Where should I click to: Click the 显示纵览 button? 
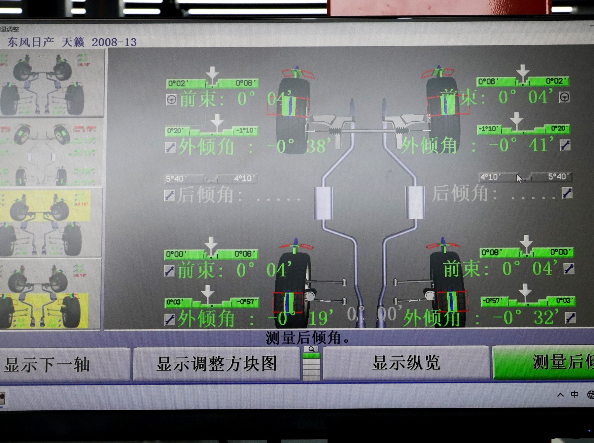[x=406, y=363]
